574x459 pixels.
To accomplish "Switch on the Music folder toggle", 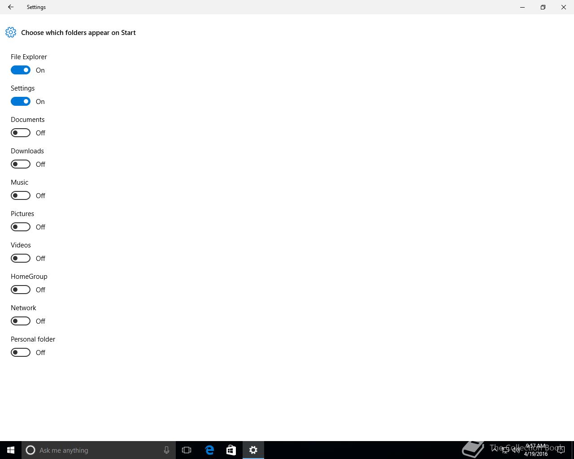I will pos(21,195).
